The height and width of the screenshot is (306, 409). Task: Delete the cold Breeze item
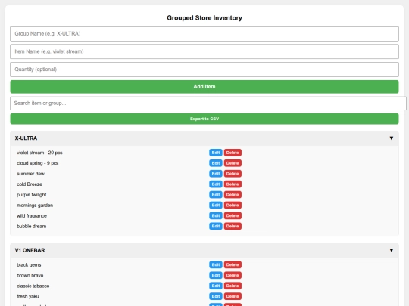[233, 184]
